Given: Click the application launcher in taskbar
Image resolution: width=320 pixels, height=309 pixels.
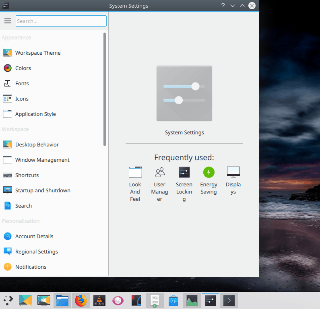Looking at the screenshot, I should click(x=8, y=301).
